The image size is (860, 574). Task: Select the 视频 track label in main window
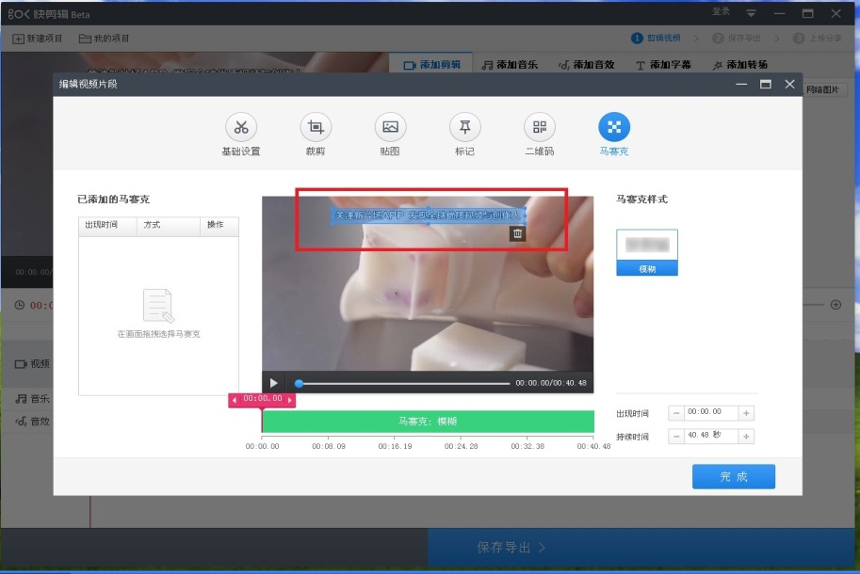tap(32, 363)
